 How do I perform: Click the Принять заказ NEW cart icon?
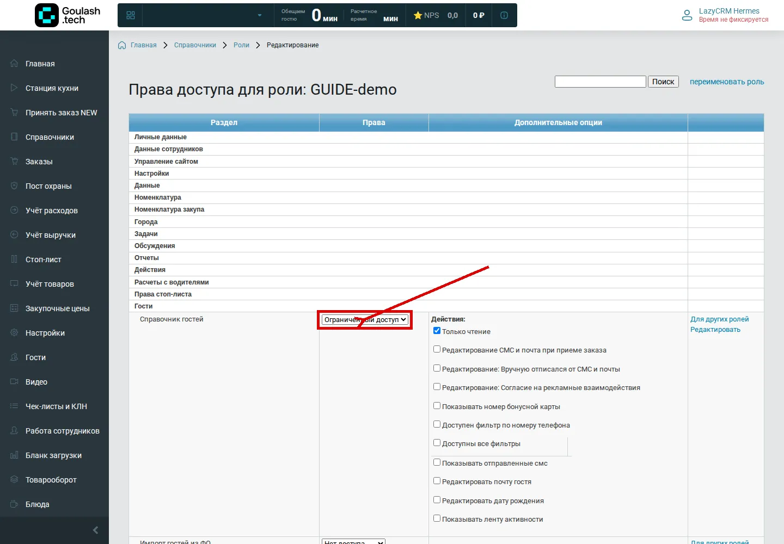[x=14, y=112]
